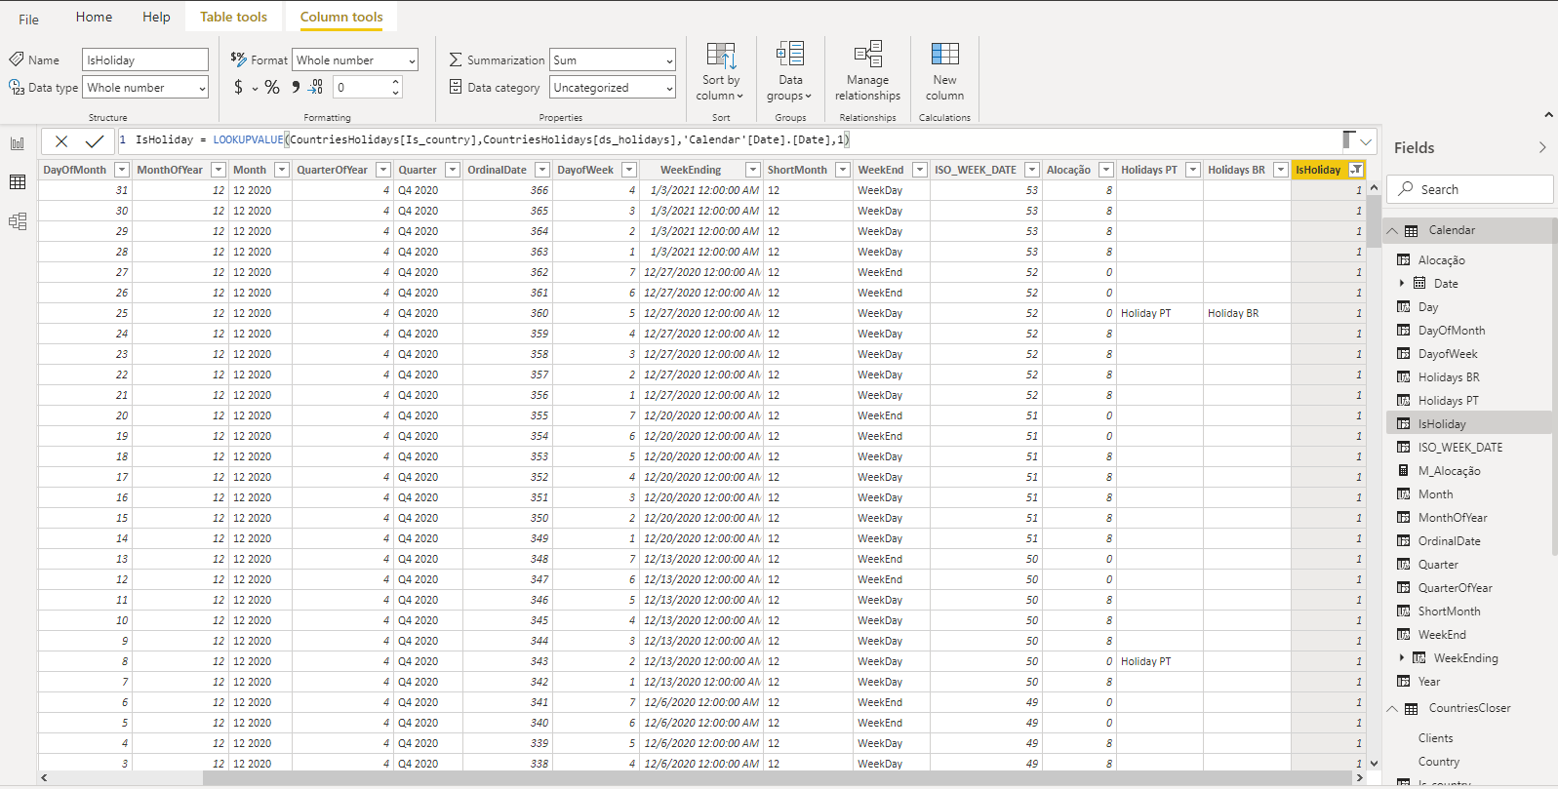This screenshot has width=1558, height=789.
Task: Open Data groups menu
Action: coord(789,72)
